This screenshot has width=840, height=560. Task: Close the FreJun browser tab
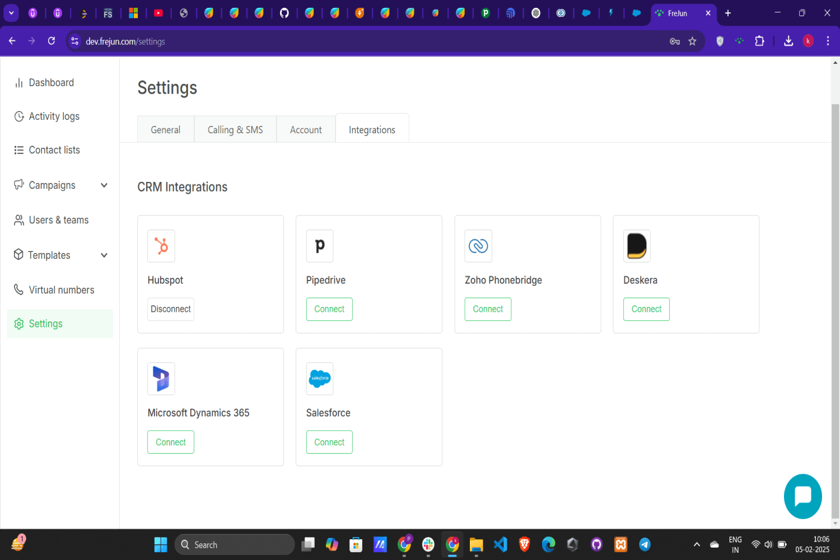708,13
